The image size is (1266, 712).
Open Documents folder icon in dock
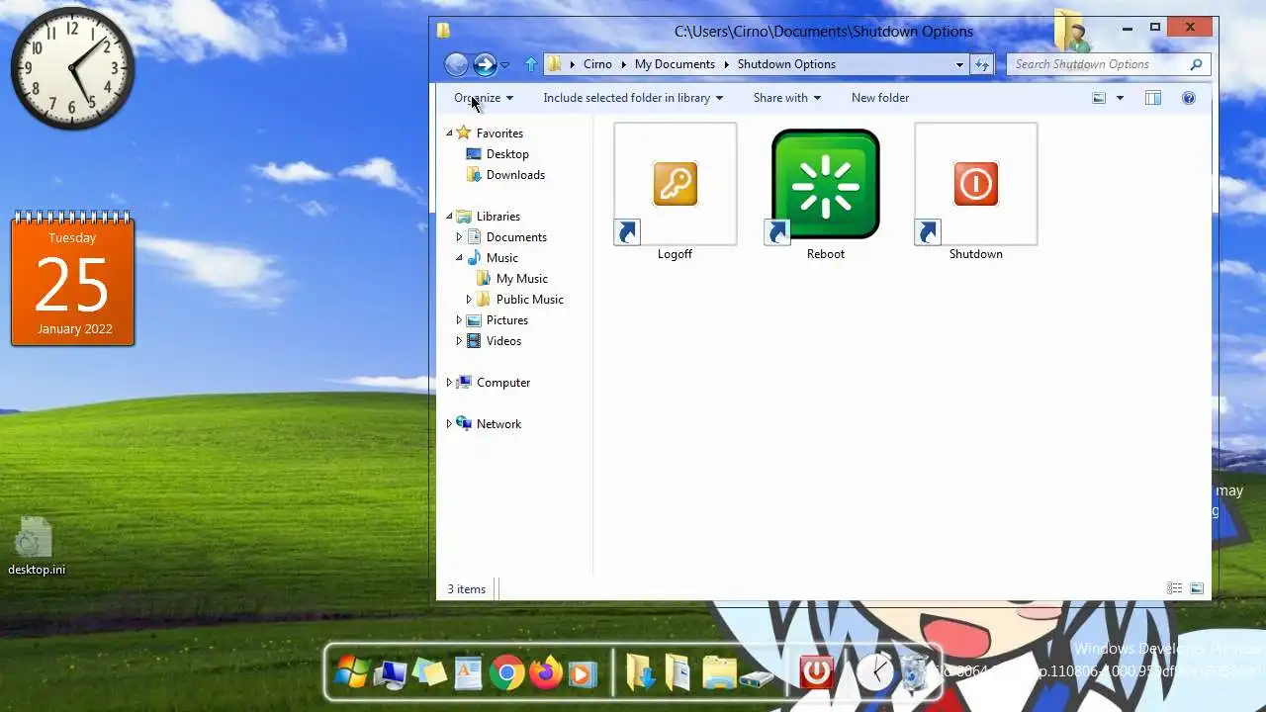[678, 672]
